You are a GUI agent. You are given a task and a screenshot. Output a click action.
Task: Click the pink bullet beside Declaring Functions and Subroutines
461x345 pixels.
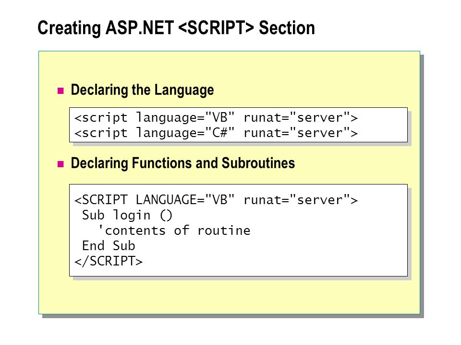click(x=61, y=164)
